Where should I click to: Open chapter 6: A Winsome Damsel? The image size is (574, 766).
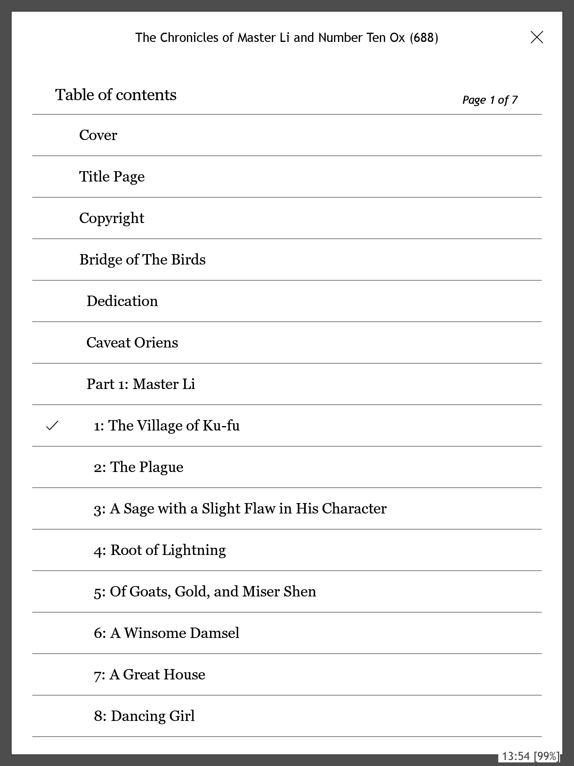(167, 633)
